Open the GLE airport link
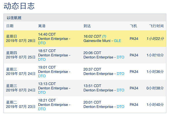The image size is (171, 116). [118, 41]
